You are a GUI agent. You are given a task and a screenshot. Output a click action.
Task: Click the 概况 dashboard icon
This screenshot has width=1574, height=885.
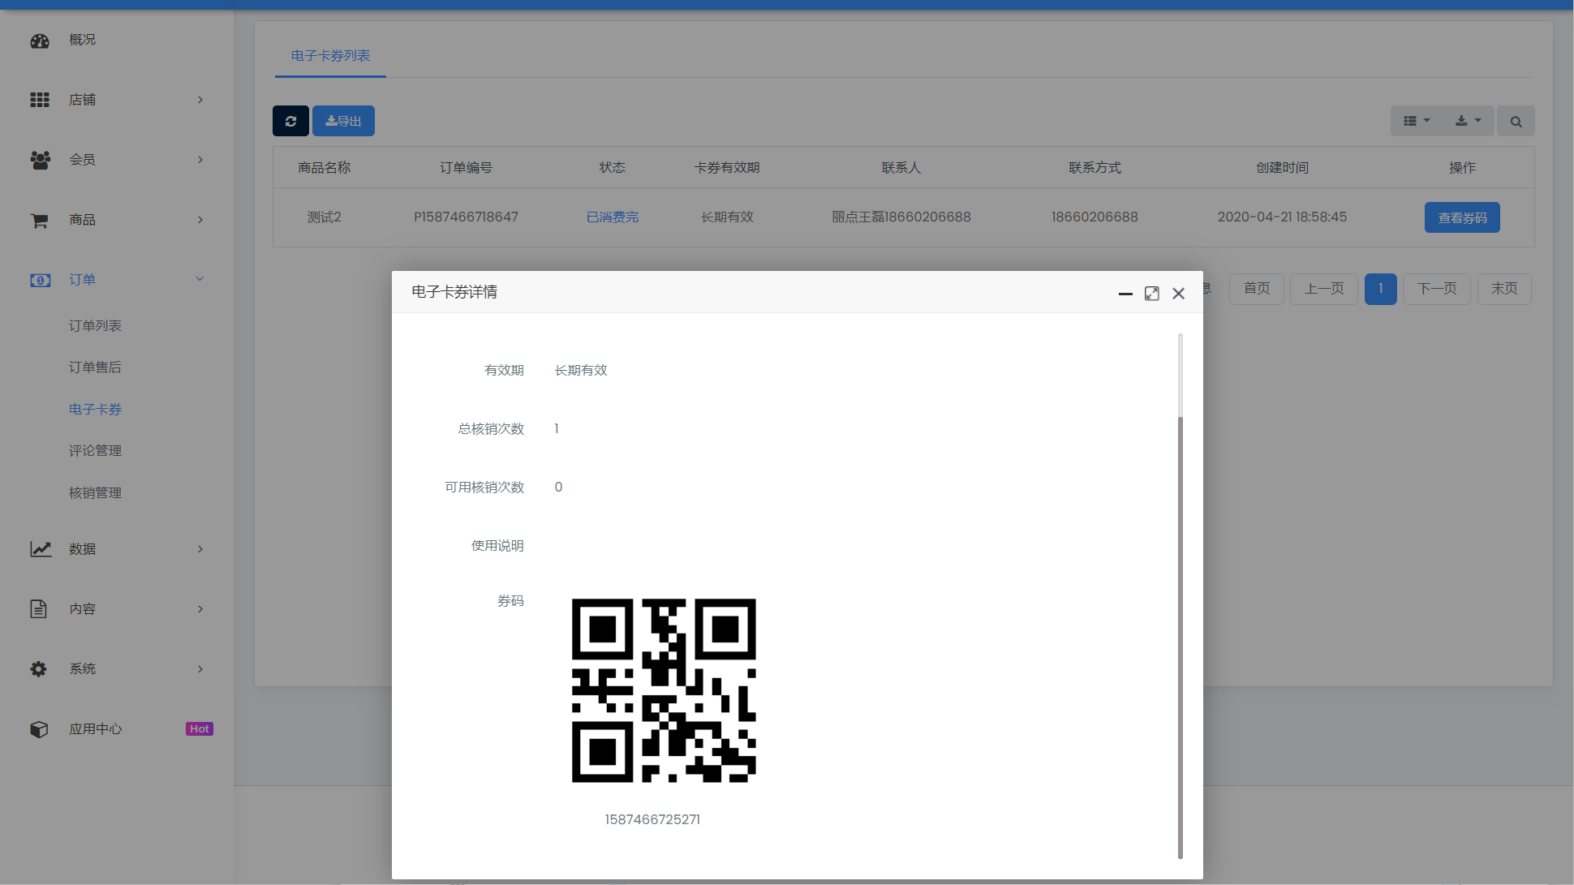point(40,41)
